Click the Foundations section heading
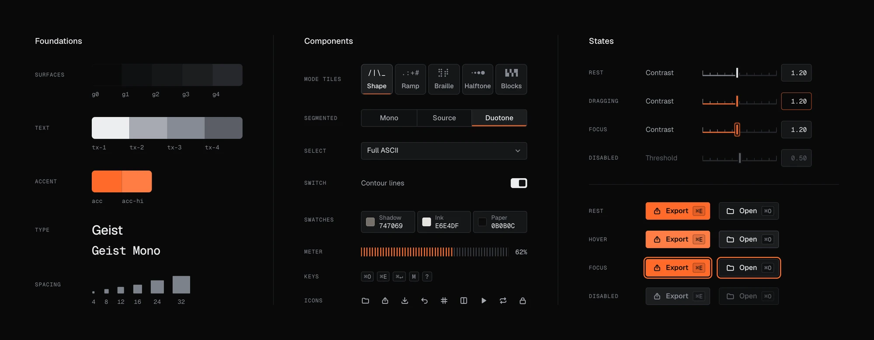The image size is (874, 340). [x=59, y=41]
